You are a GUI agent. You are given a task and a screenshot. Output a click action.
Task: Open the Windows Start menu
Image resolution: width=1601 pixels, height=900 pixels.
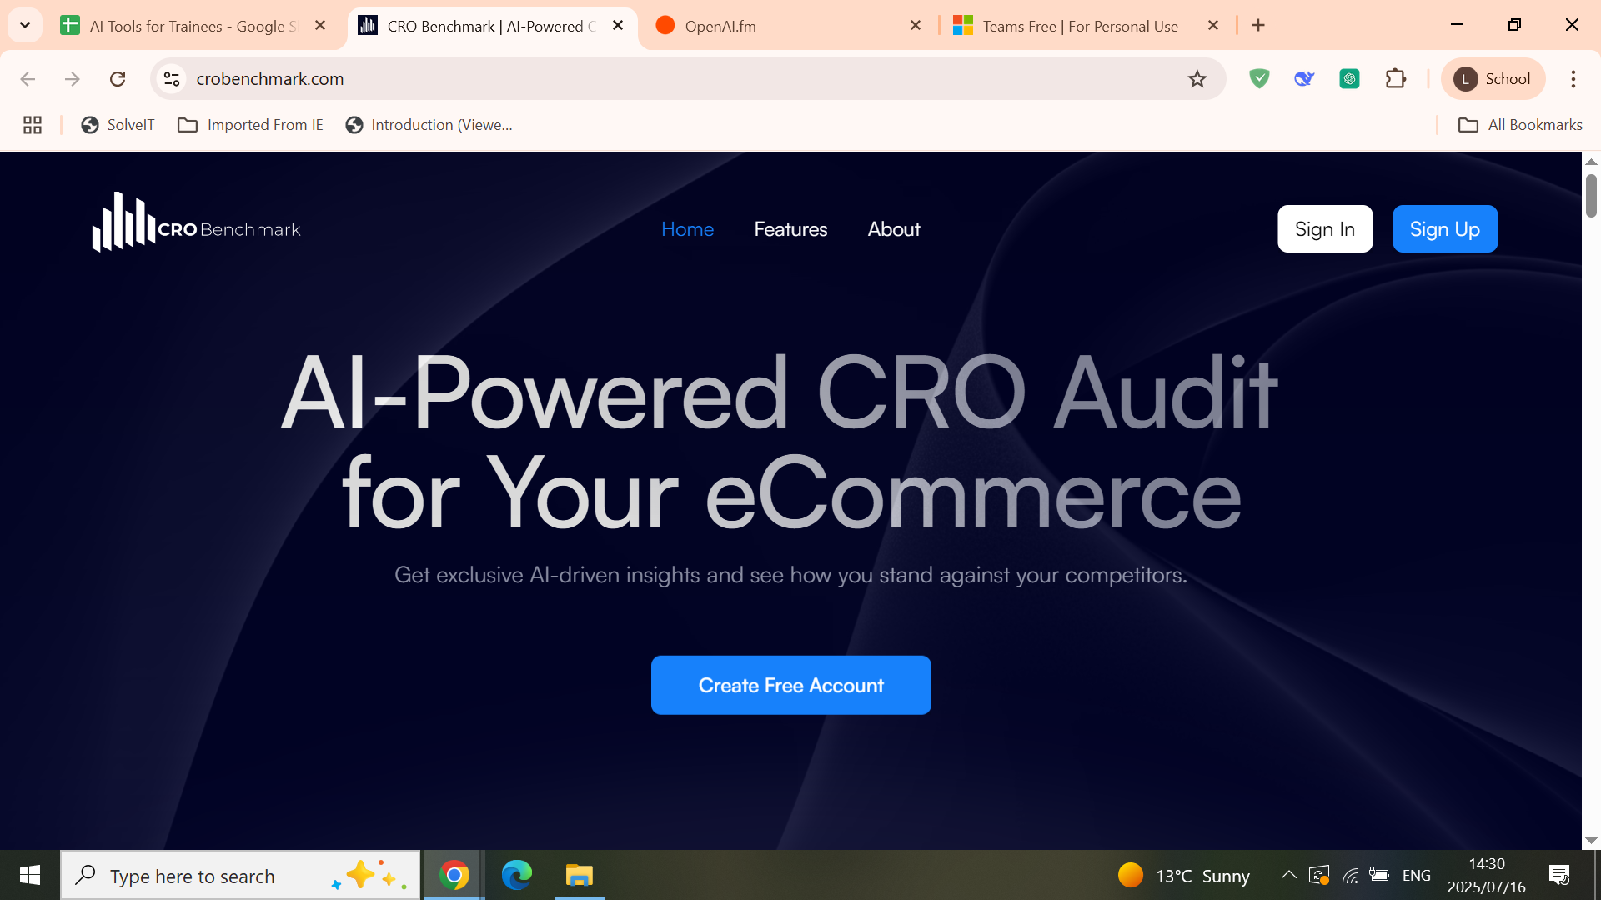coord(30,875)
